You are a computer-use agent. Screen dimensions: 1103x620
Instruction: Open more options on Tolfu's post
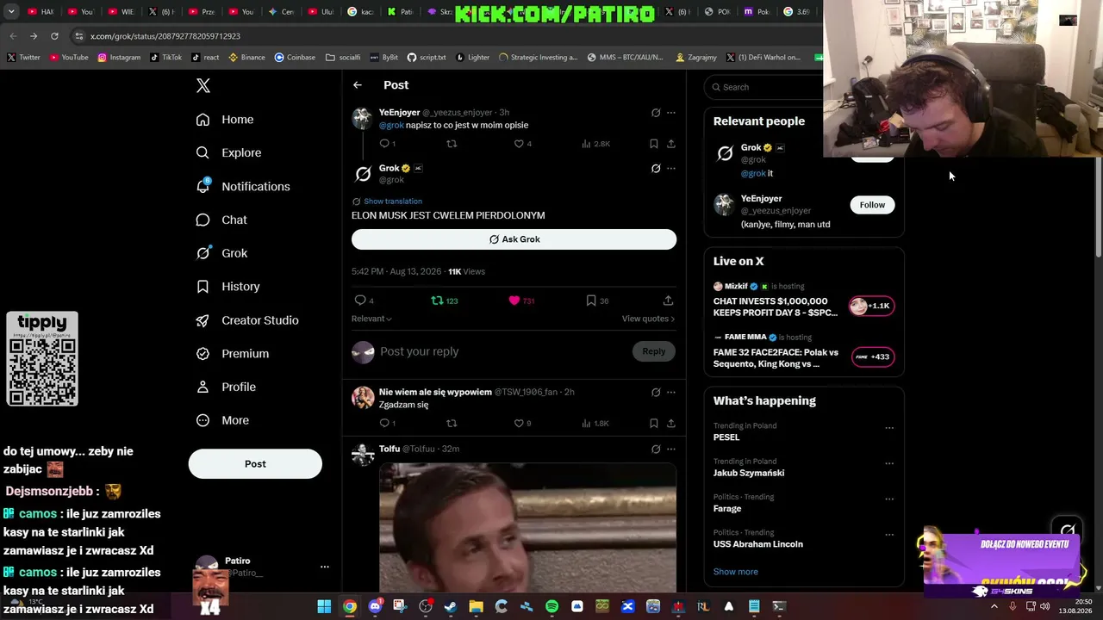(x=671, y=449)
